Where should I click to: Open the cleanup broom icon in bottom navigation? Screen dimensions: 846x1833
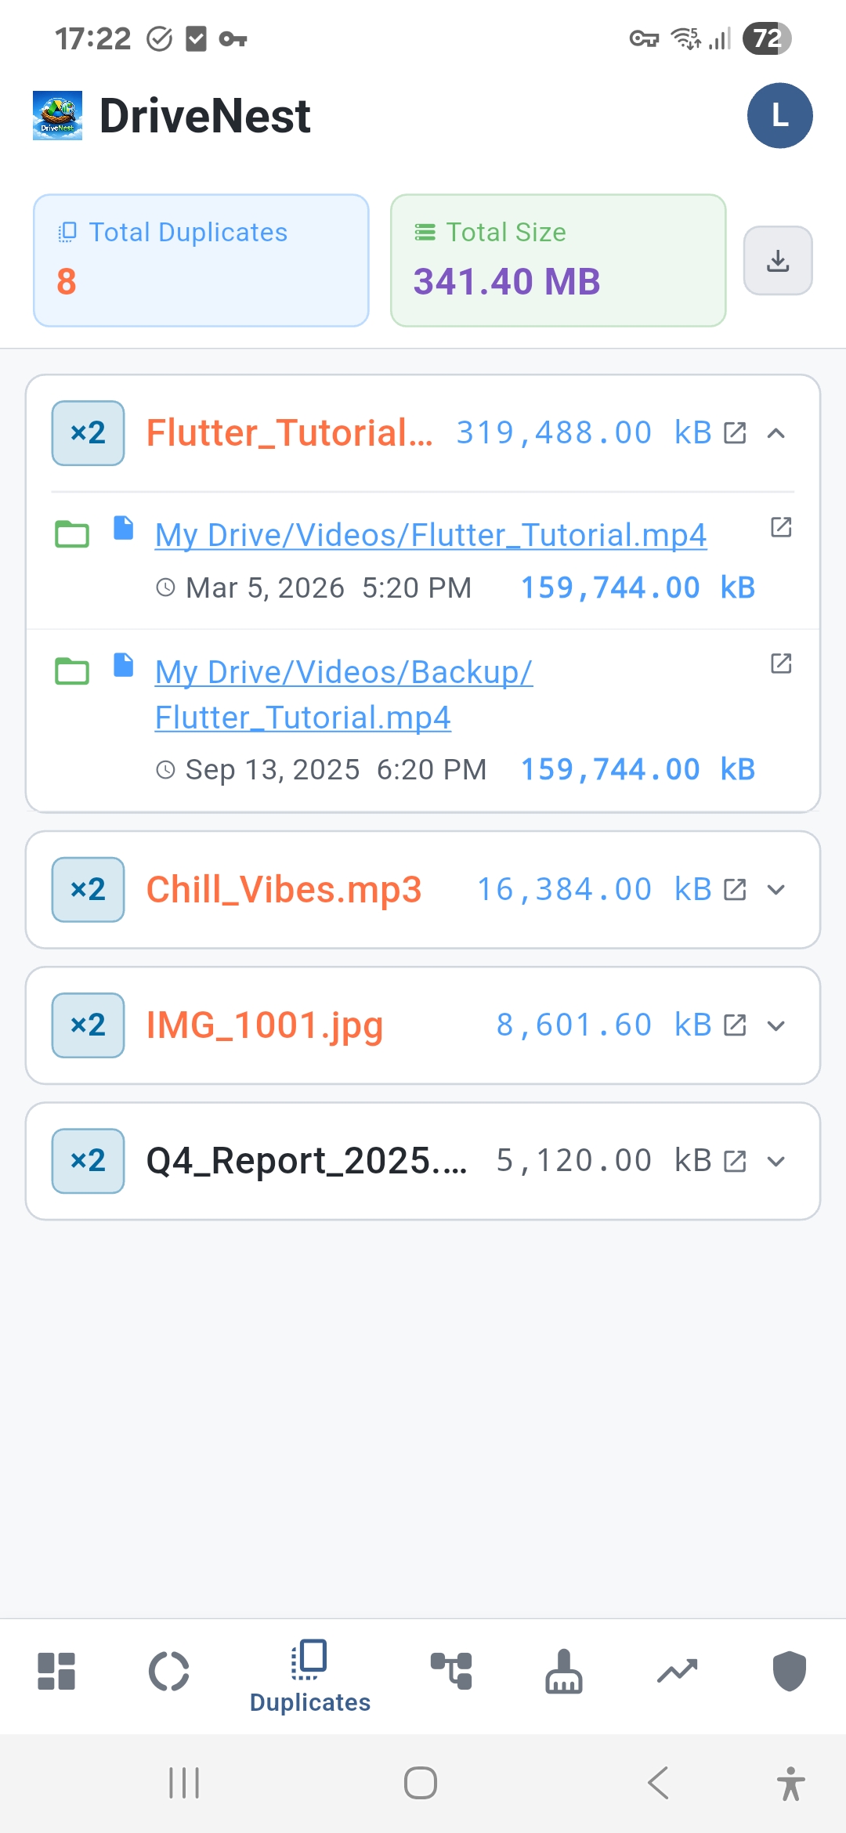click(564, 1672)
